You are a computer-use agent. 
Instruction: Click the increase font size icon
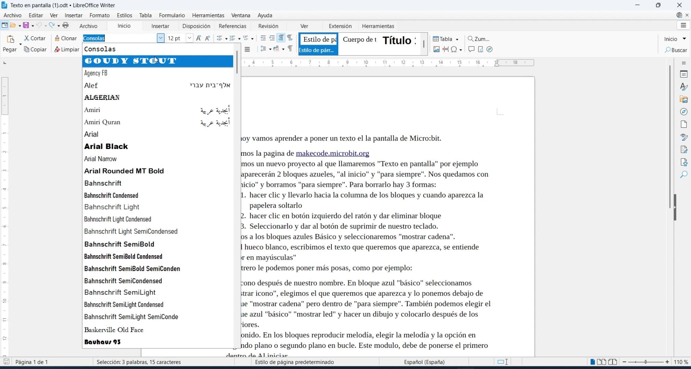[199, 38]
